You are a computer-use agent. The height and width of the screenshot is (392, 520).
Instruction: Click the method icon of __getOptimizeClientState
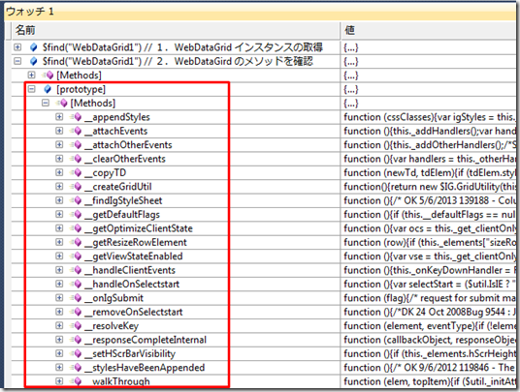76,228
